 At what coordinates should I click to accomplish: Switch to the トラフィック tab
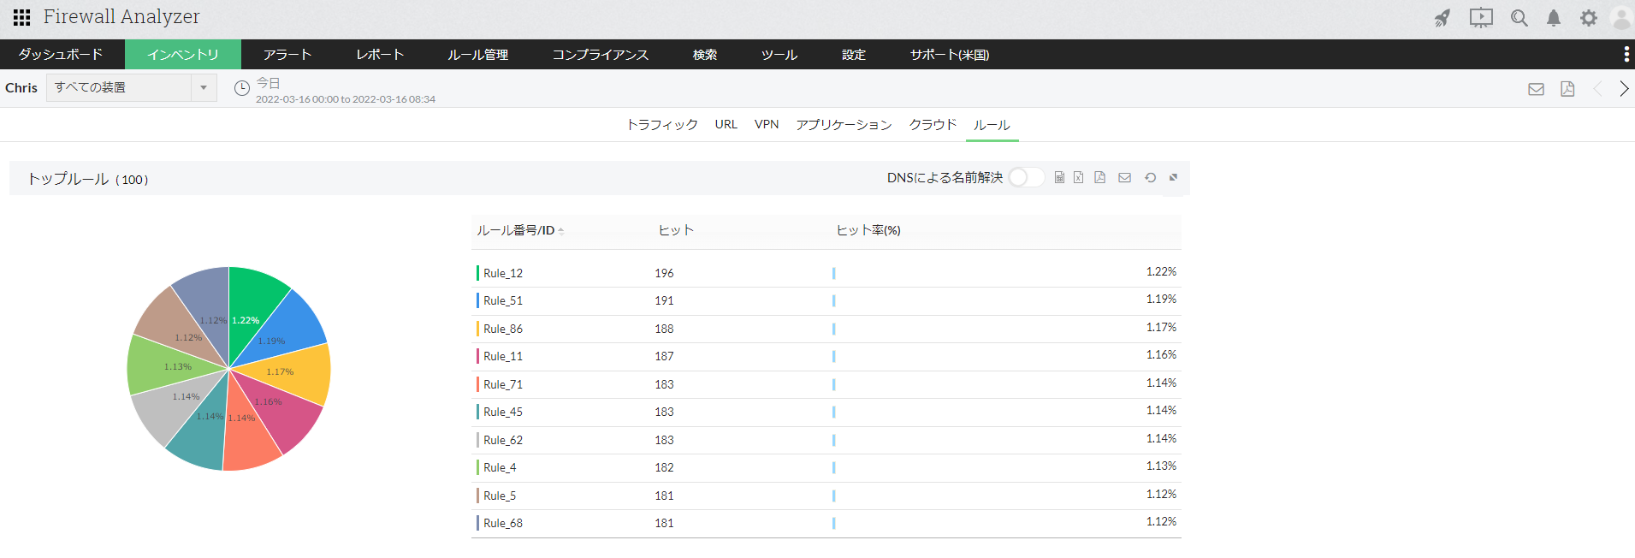662,125
